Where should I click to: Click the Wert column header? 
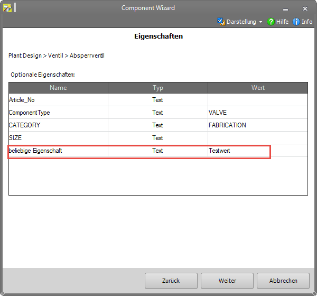pyautogui.click(x=258, y=88)
